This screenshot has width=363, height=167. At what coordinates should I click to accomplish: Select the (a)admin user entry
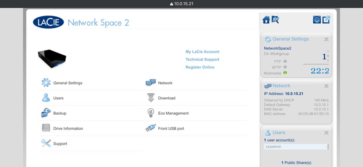296,147
